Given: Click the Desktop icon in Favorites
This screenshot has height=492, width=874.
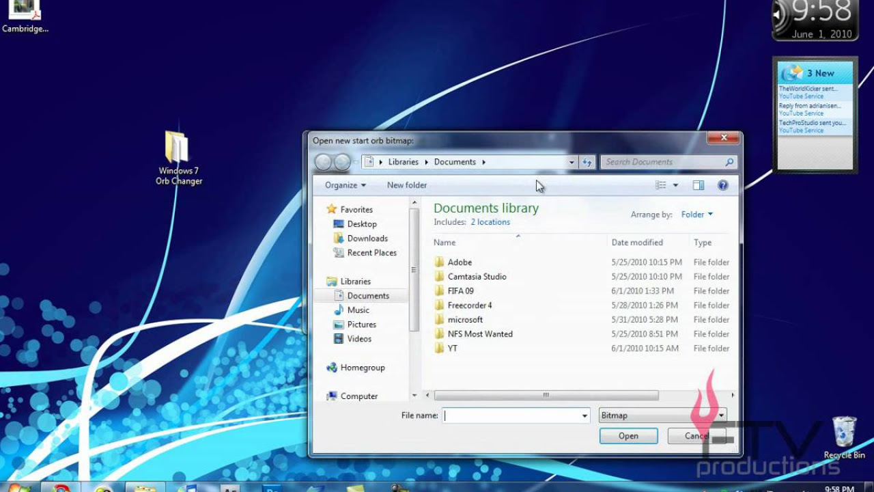Looking at the screenshot, I should coord(339,224).
